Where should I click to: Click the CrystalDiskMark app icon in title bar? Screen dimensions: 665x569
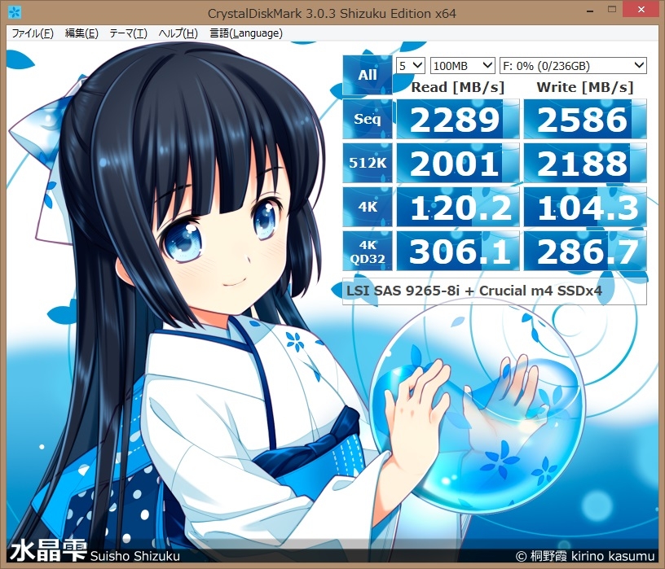coord(15,13)
